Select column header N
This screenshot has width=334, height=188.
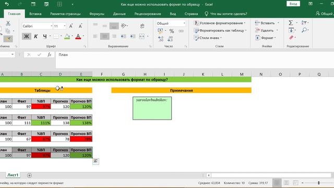tap(261, 74)
